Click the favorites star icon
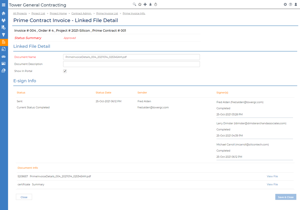The image size is (300, 210). (140, 4)
